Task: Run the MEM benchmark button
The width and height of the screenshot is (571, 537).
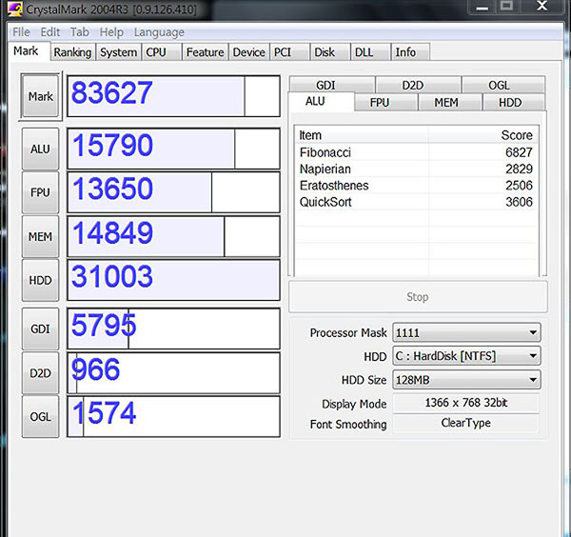Action: click(x=40, y=237)
